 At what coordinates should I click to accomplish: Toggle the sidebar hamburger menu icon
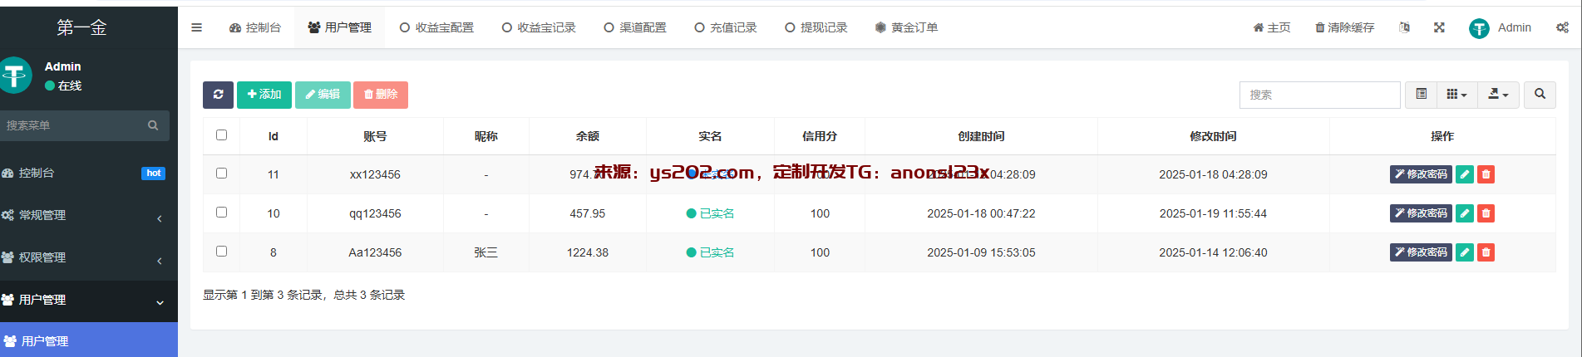pyautogui.click(x=197, y=27)
